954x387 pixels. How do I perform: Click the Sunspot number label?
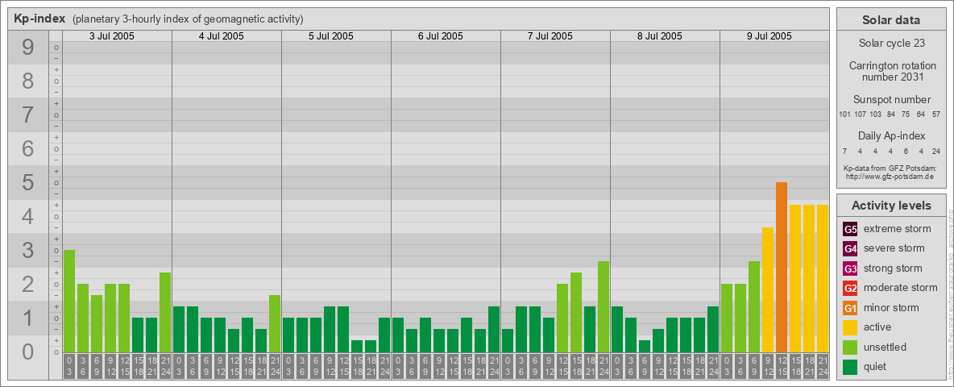[892, 99]
